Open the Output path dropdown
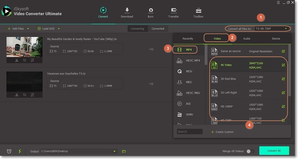The width and height of the screenshot is (298, 159). pos(78,151)
